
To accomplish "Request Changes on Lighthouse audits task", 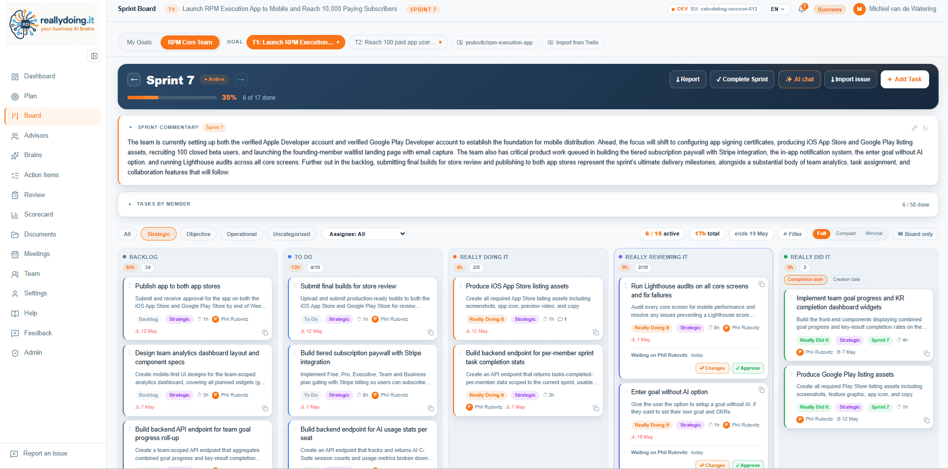I will point(712,368).
